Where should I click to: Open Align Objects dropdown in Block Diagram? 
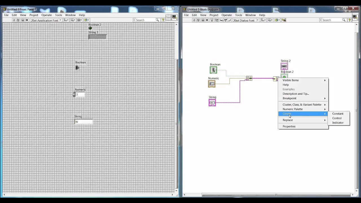click(x=264, y=20)
